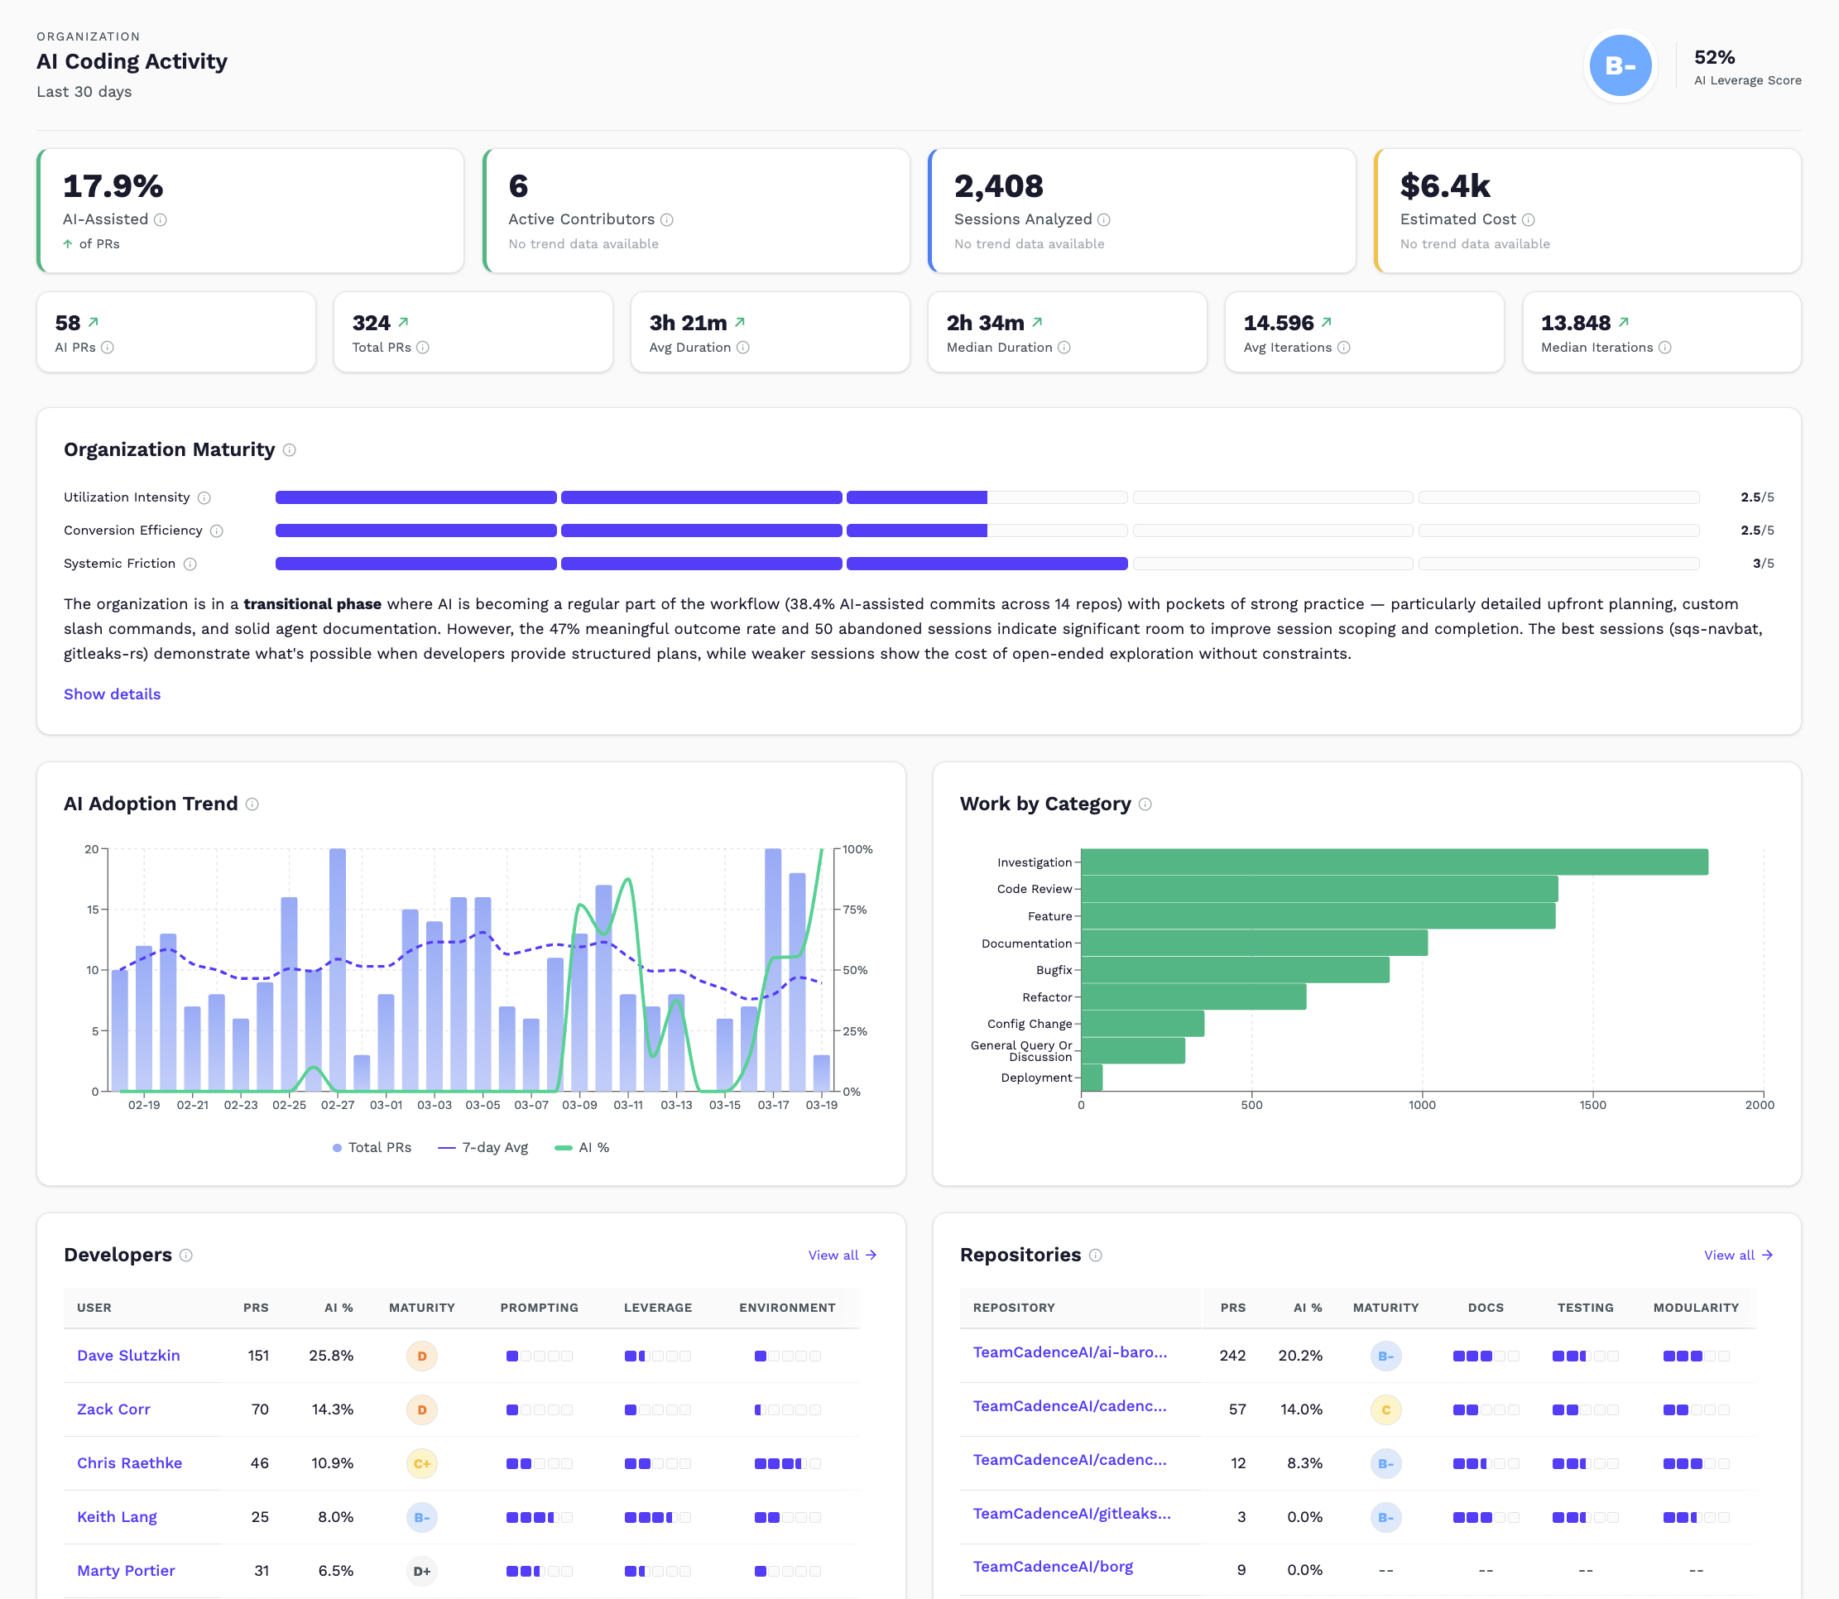The image size is (1839, 1599).
Task: Click the D+ maturity badge for Marty Portier
Action: click(x=422, y=1572)
